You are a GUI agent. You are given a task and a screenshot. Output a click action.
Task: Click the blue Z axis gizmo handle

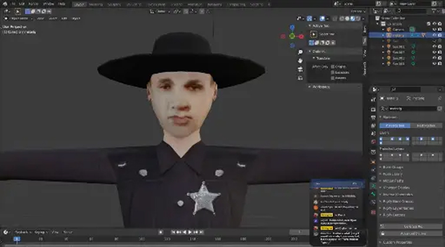pos(292,28)
